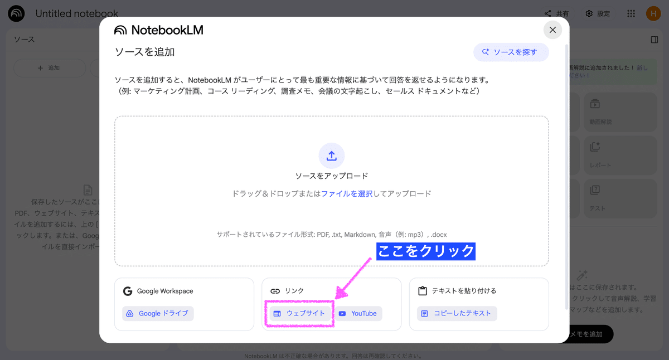669x360 pixels.
Task: Select the テスト icon in the right panel
Action: (x=594, y=191)
